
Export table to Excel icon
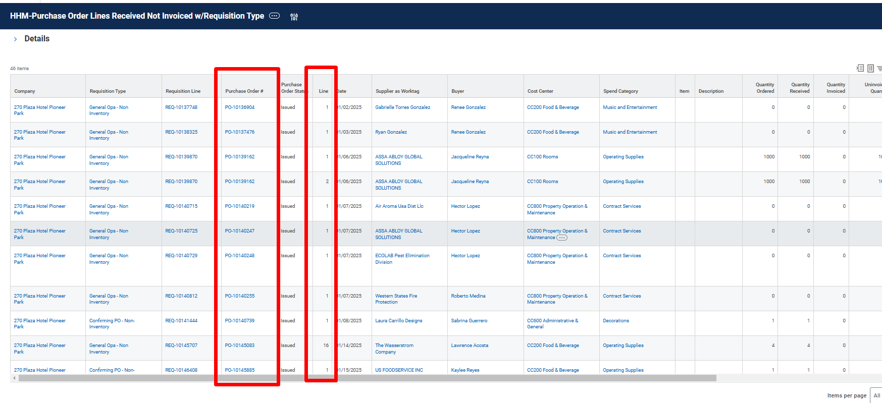(860, 68)
